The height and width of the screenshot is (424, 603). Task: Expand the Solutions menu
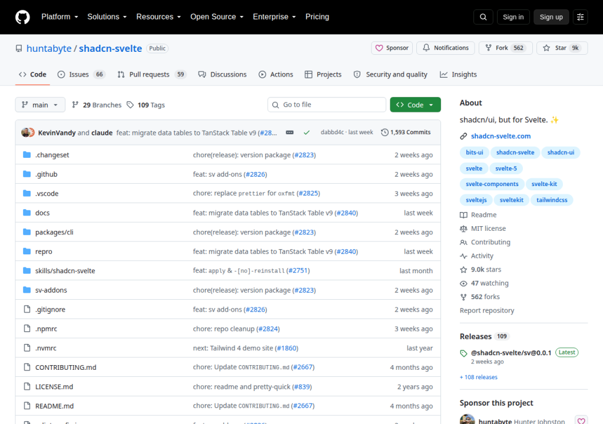(107, 17)
